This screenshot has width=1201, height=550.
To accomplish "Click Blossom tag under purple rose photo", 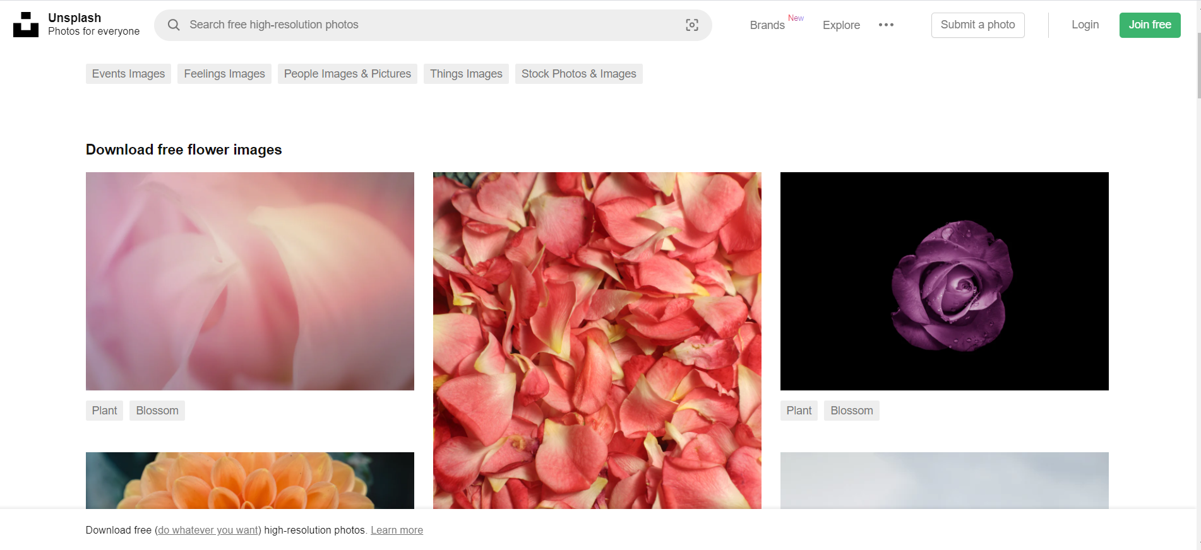I will [852, 411].
